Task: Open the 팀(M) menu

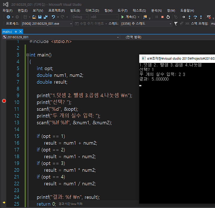Action: (108, 10)
